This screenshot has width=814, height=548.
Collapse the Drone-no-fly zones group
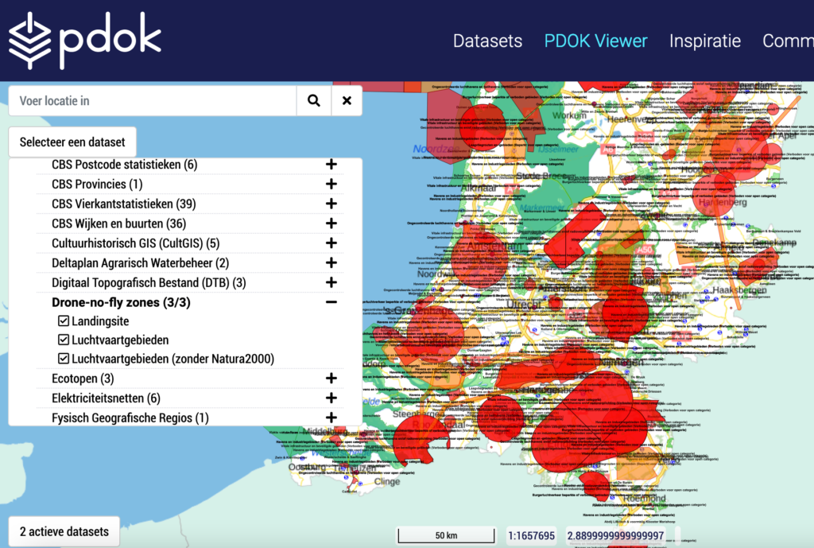point(331,302)
